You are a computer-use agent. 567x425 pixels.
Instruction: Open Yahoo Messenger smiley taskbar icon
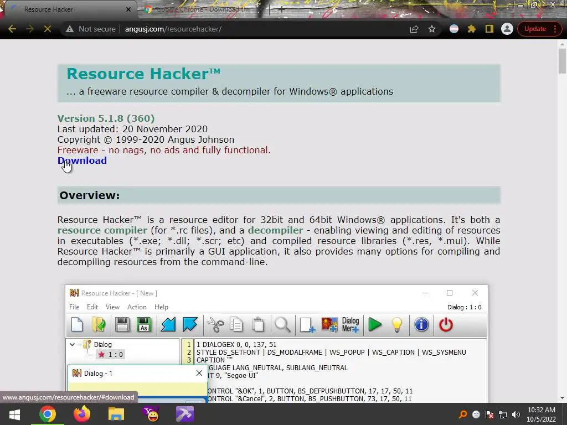(x=151, y=414)
